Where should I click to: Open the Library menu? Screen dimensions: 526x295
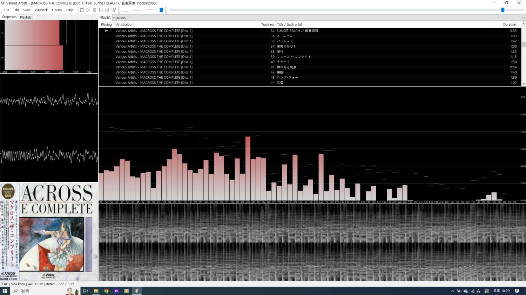point(57,10)
